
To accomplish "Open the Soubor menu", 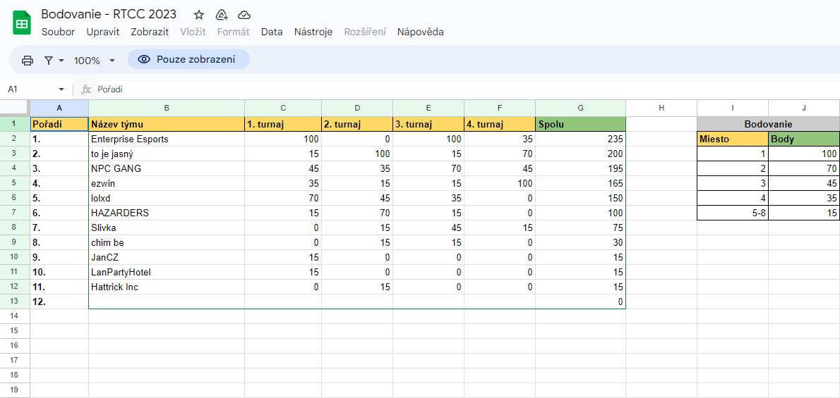I will (x=59, y=32).
